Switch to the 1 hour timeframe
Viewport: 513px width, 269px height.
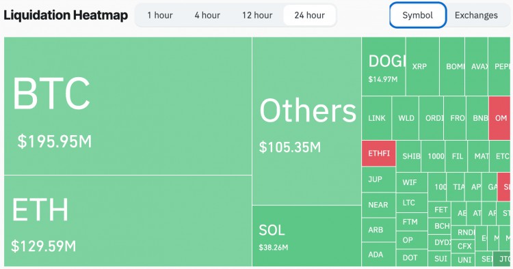pyautogui.click(x=160, y=15)
